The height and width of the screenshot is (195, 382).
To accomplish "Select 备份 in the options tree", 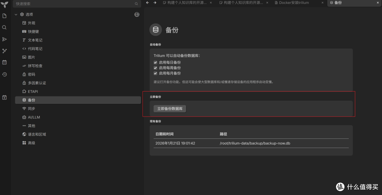I will [78, 100].
